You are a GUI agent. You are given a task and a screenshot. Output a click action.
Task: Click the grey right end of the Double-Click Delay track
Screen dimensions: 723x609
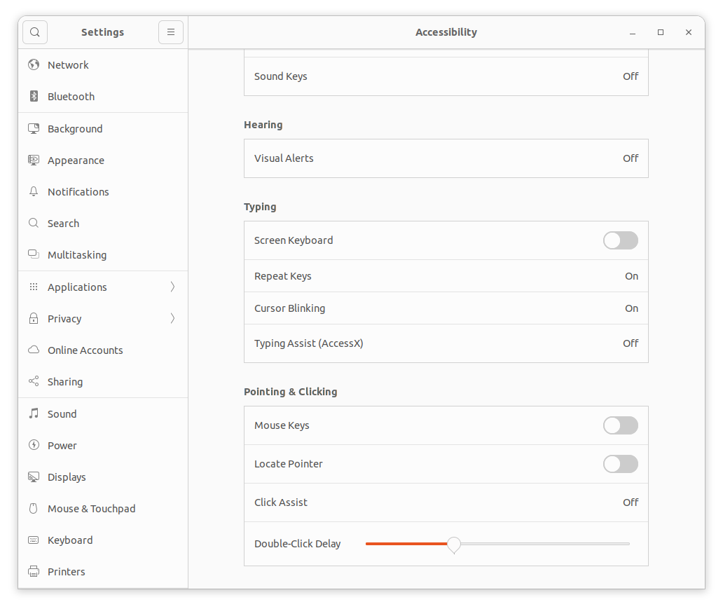click(x=627, y=544)
